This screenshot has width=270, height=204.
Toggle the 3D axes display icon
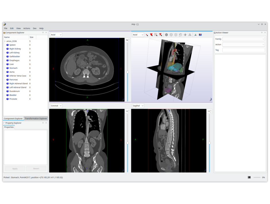pyautogui.click(x=196, y=35)
